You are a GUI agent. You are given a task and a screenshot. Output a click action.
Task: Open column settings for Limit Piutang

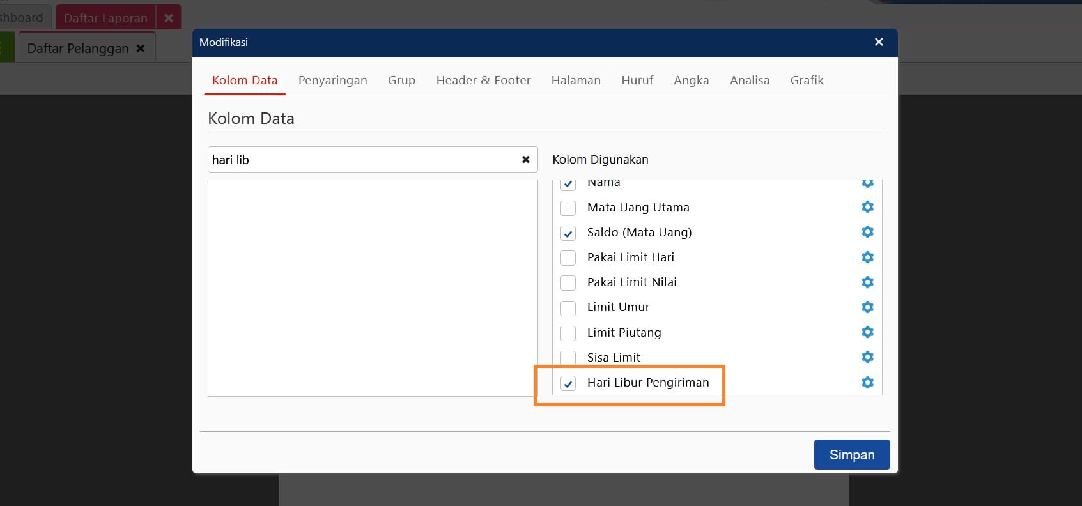867,332
